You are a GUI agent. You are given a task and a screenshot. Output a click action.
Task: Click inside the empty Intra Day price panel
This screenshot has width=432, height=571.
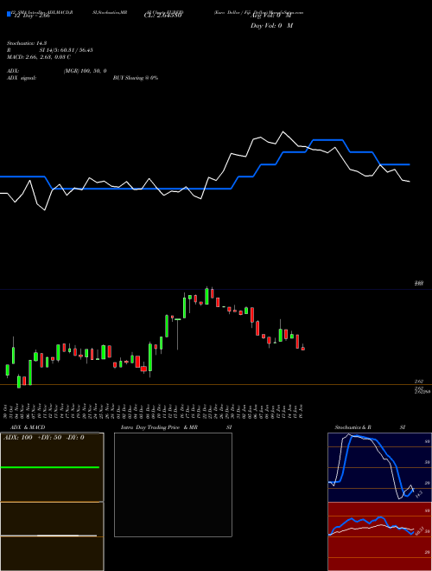(173, 484)
